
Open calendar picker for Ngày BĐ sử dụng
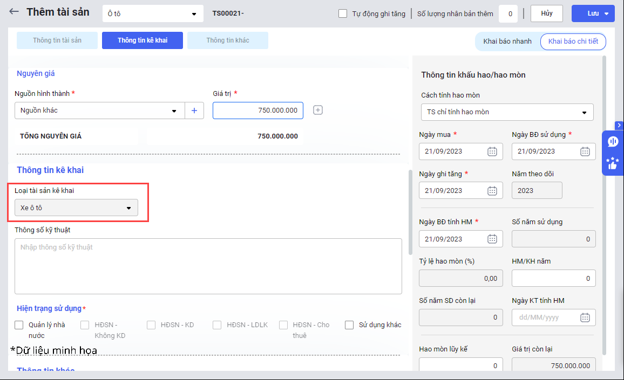[585, 151]
